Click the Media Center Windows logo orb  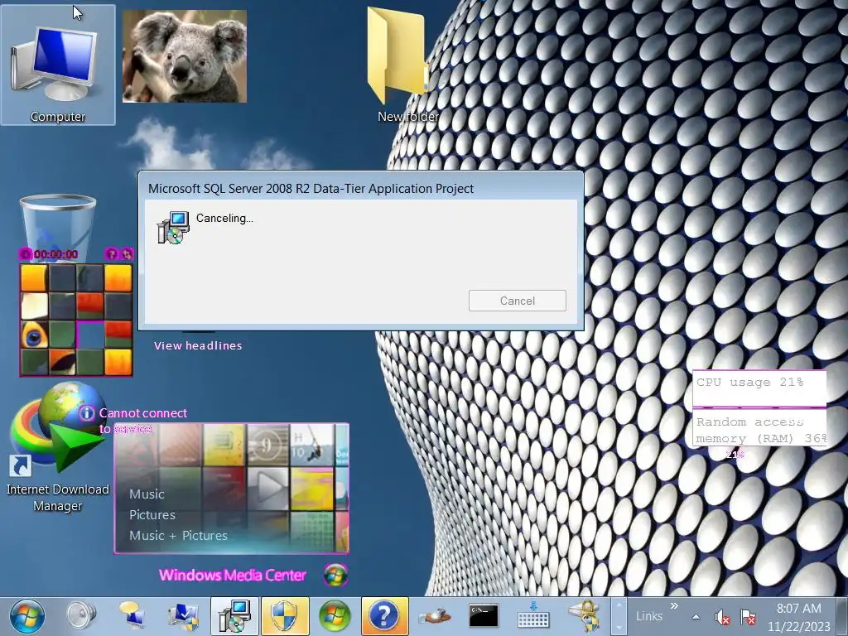pos(336,575)
